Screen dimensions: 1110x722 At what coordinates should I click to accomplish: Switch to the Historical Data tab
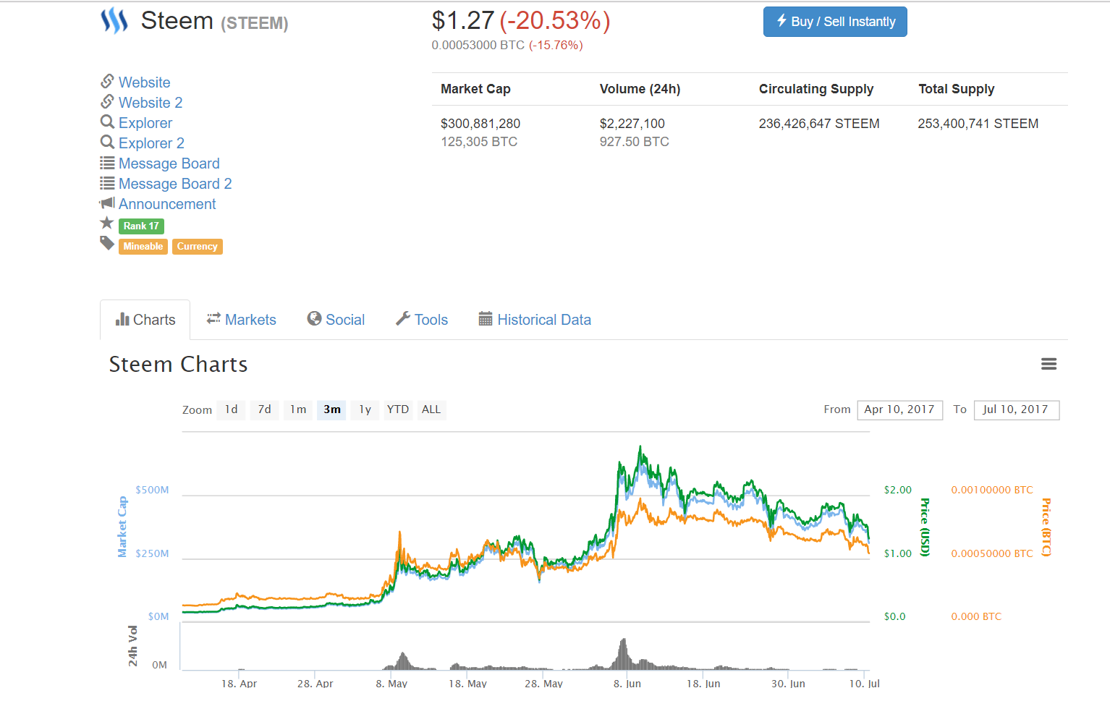click(x=535, y=320)
